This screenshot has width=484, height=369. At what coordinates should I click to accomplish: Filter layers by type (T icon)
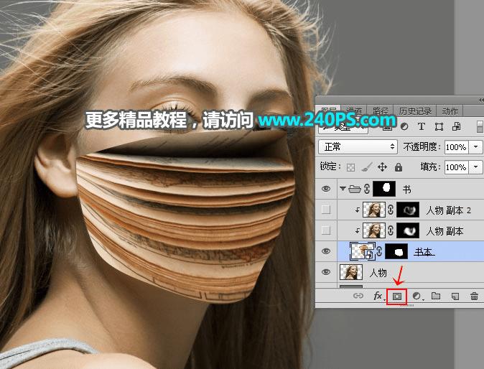(422, 126)
